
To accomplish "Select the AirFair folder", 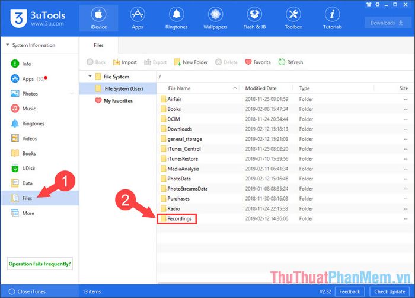I will point(285,99).
